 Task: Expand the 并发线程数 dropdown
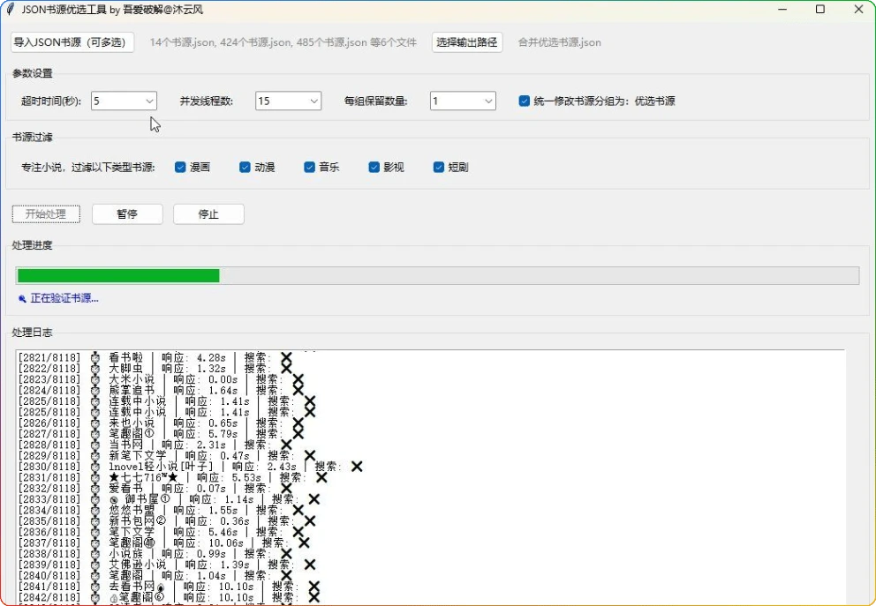(x=289, y=101)
